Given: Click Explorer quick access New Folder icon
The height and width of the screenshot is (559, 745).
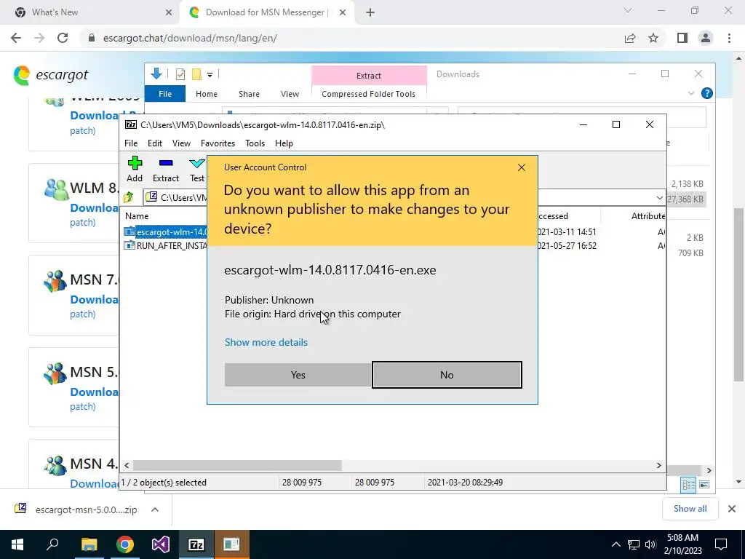Looking at the screenshot, I should coord(196,74).
